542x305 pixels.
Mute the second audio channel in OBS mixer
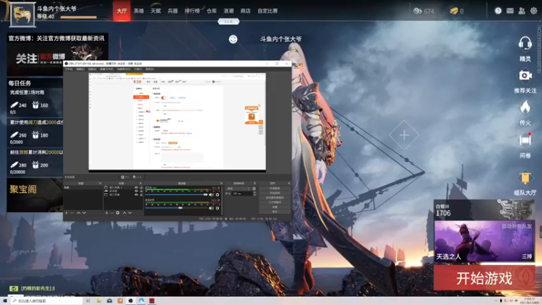pos(211,208)
